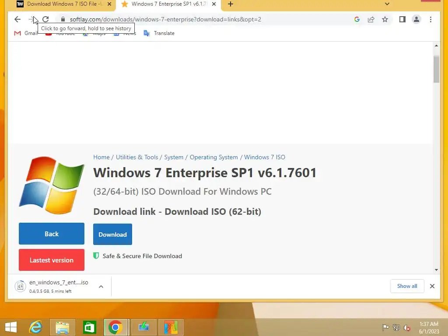The height and width of the screenshot is (336, 448).
Task: Open the System breadcrumb link
Action: 174,157
